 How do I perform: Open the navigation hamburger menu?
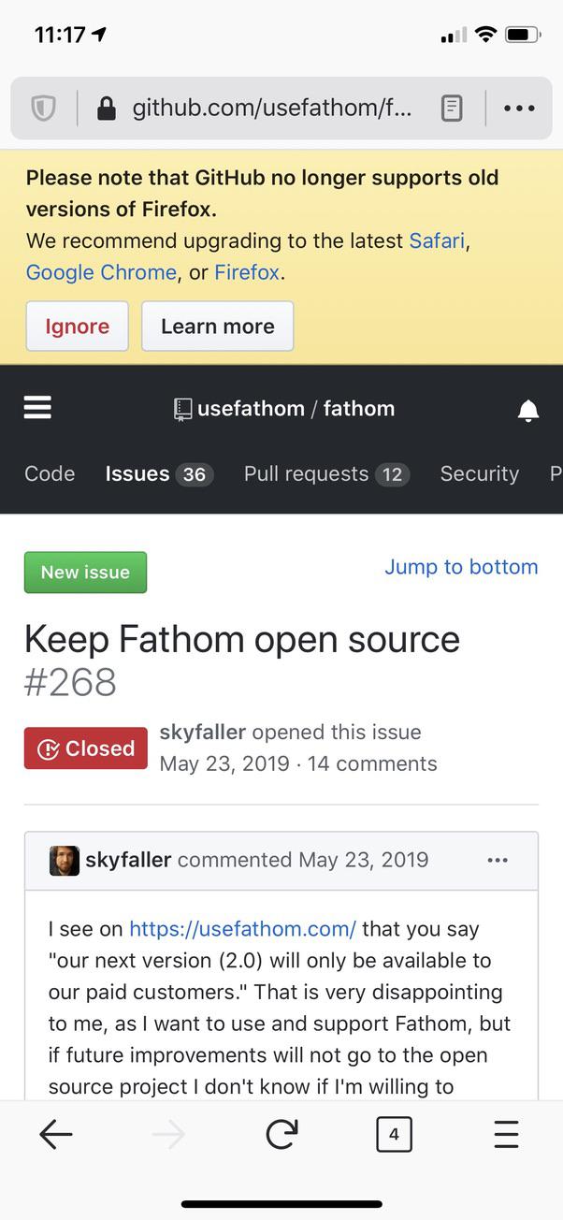[x=36, y=407]
